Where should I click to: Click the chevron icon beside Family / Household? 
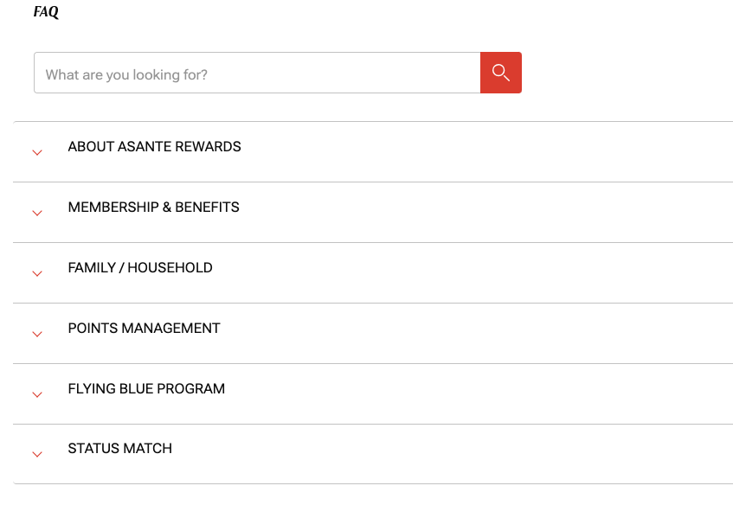point(37,273)
